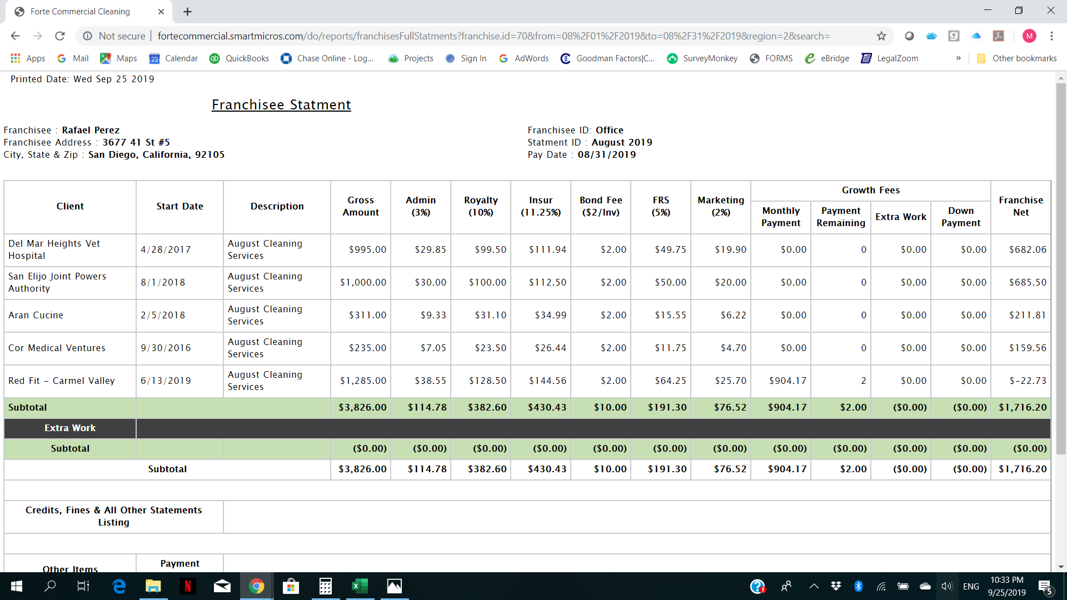The image size is (1067, 600).
Task: Bookmark this page with star icon
Action: [881, 36]
